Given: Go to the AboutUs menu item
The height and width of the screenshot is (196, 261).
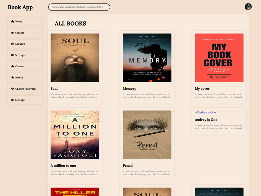Looking at the screenshot, I should pos(25,44).
